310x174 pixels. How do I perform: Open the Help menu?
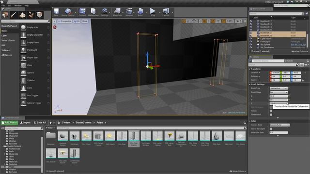27,5
